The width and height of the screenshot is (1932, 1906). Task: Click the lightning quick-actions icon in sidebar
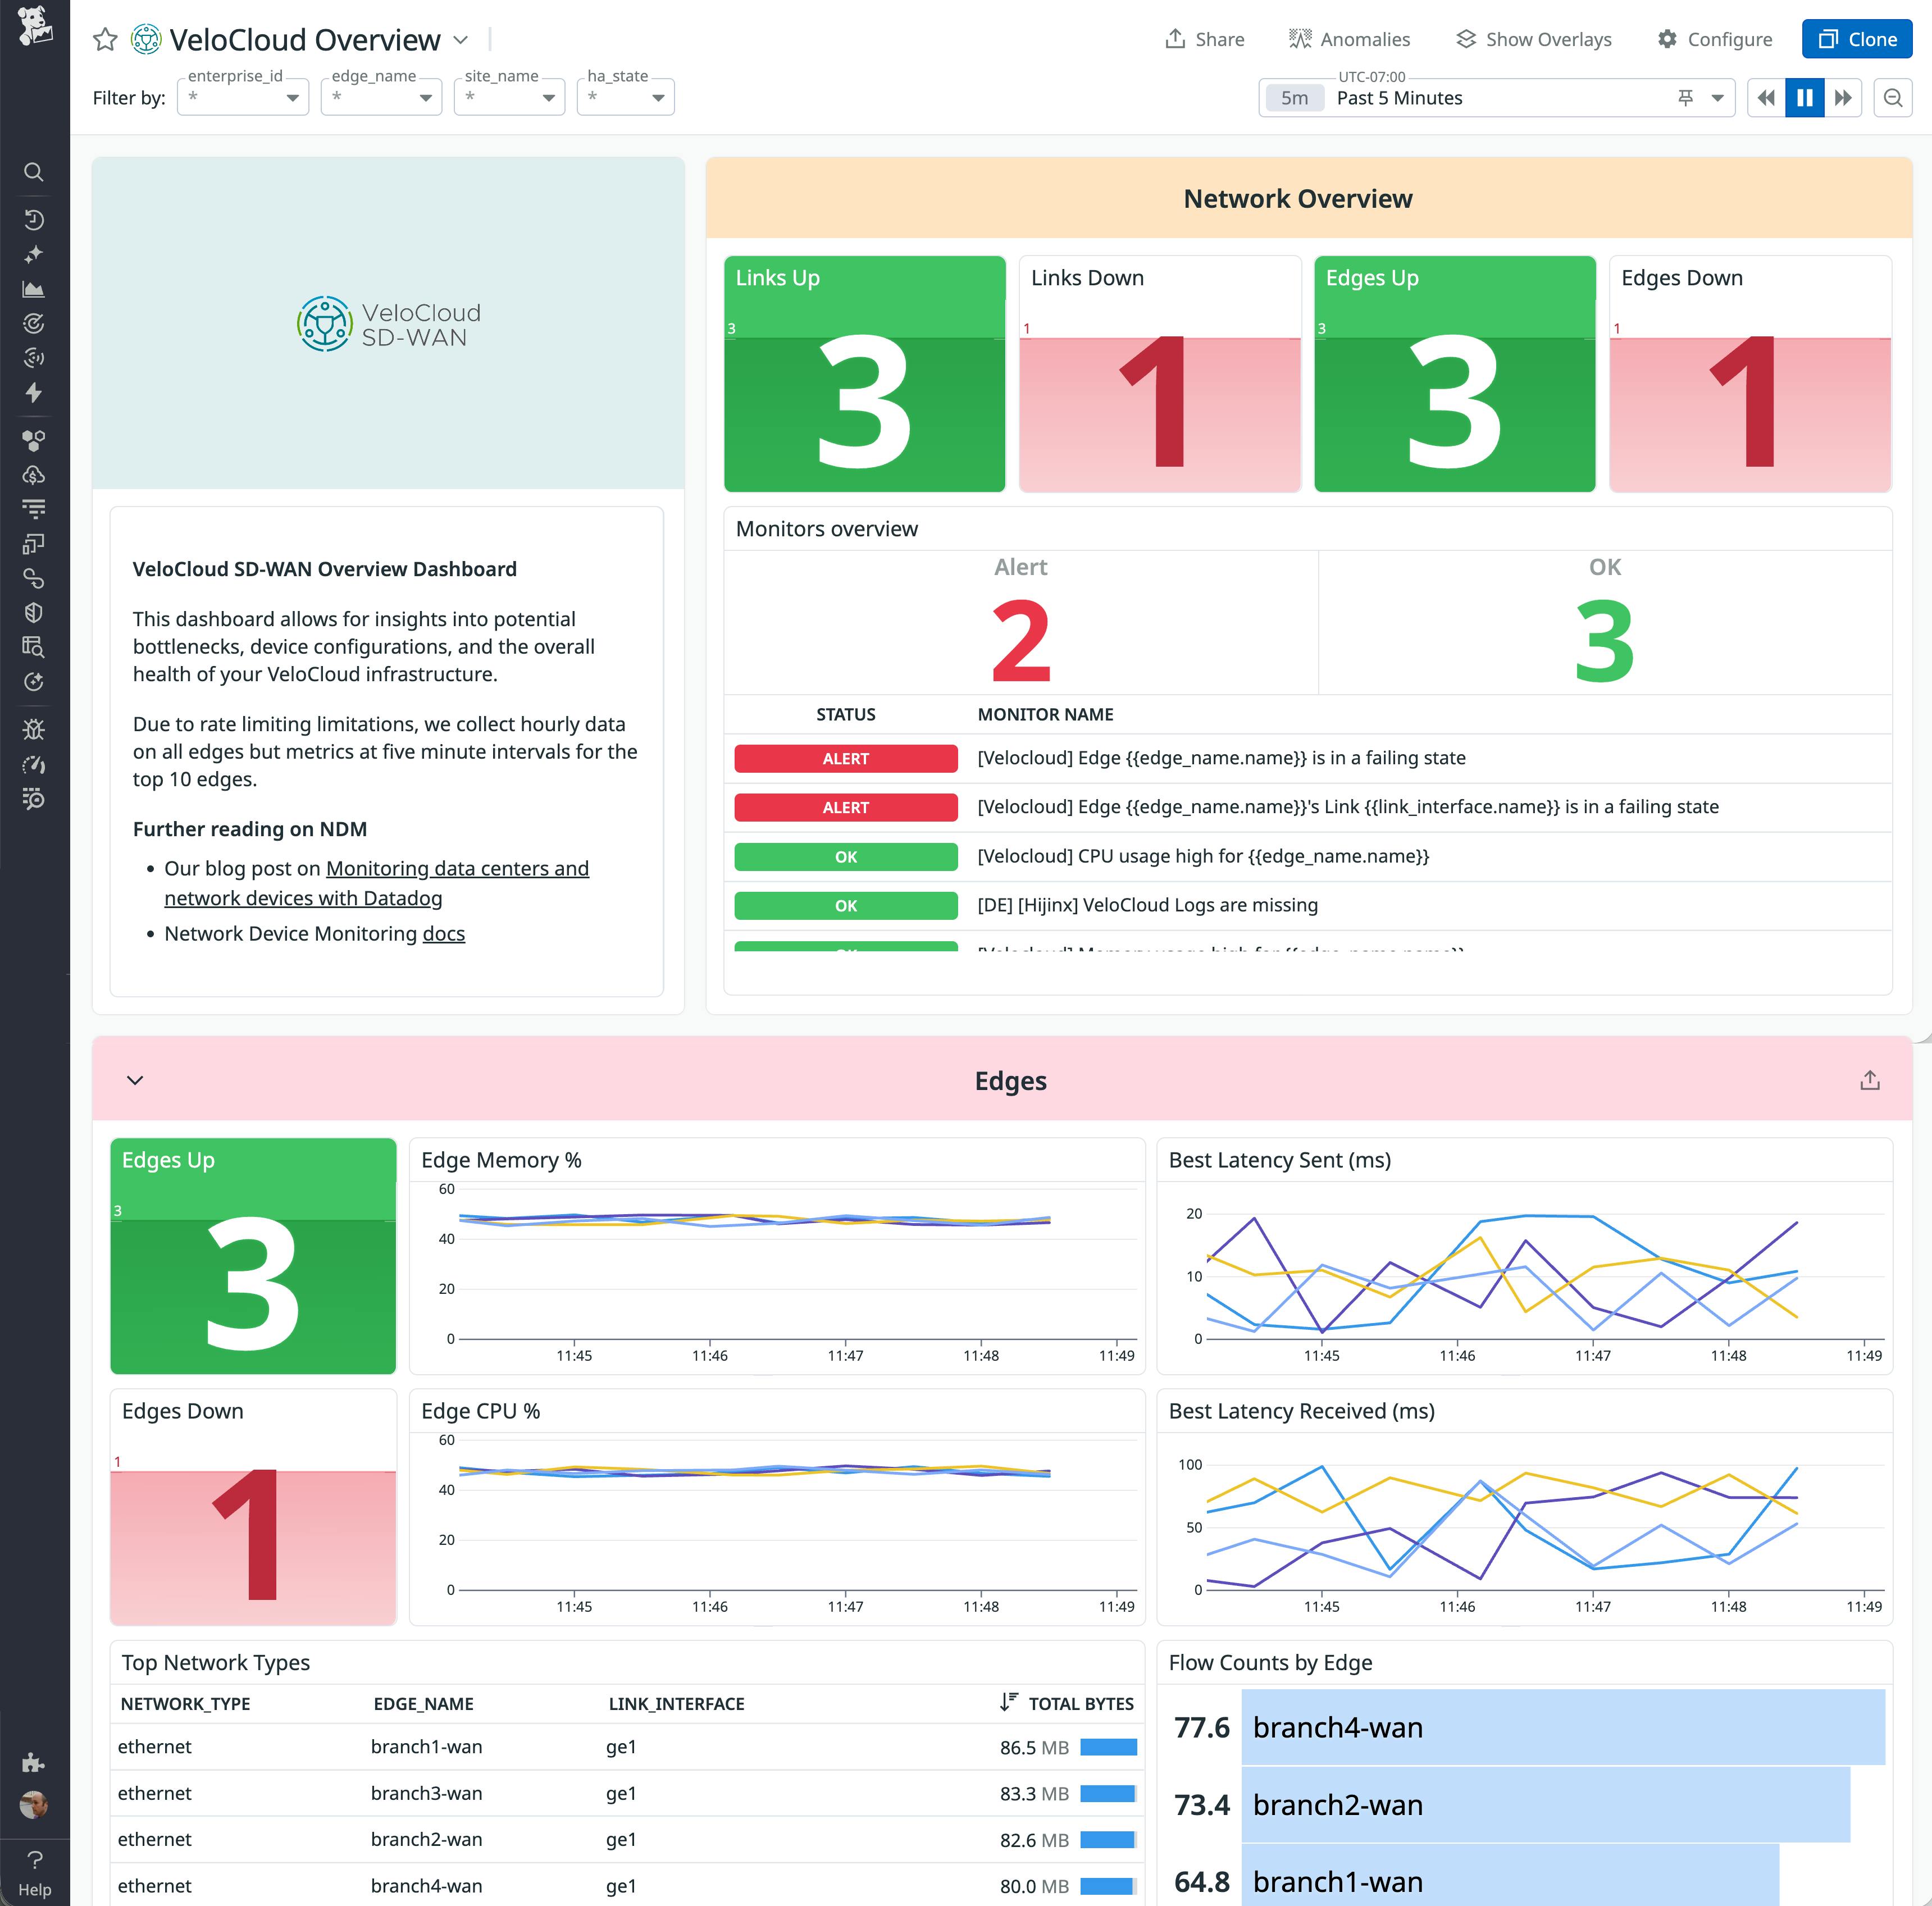point(34,393)
